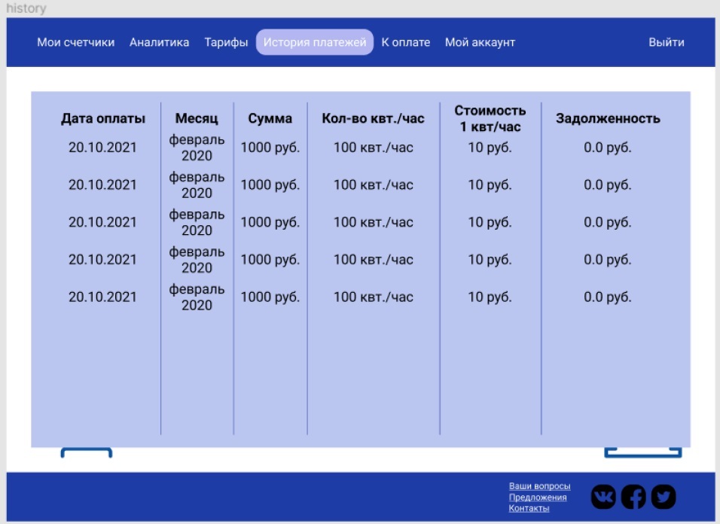Viewport: 720px width, 524px height.
Task: Open the Предложения footer link
Action: 538,498
